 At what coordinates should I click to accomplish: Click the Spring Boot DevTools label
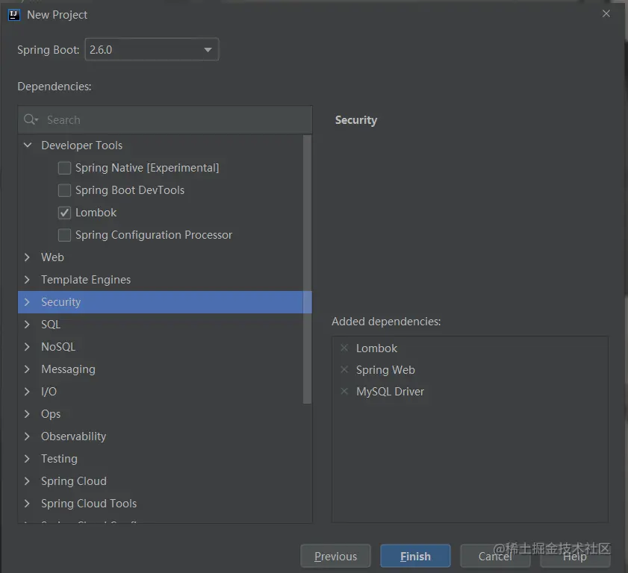tap(130, 190)
